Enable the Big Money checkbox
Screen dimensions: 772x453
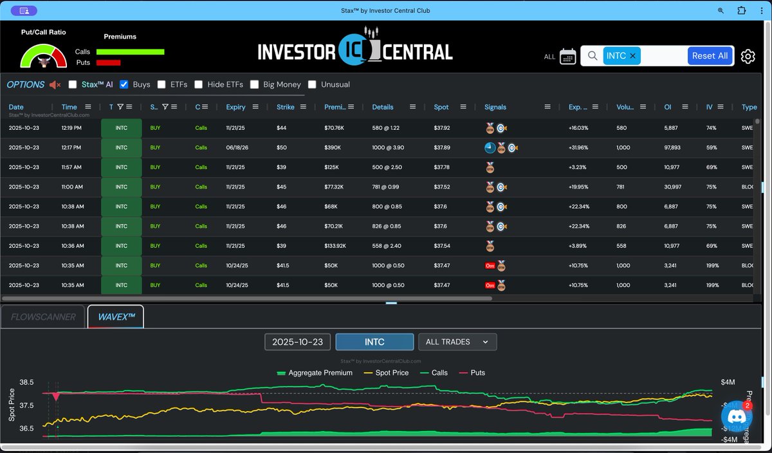pyautogui.click(x=255, y=84)
